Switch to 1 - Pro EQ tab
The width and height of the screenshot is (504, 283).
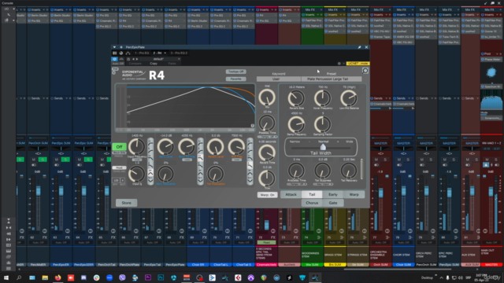pyautogui.click(x=142, y=53)
